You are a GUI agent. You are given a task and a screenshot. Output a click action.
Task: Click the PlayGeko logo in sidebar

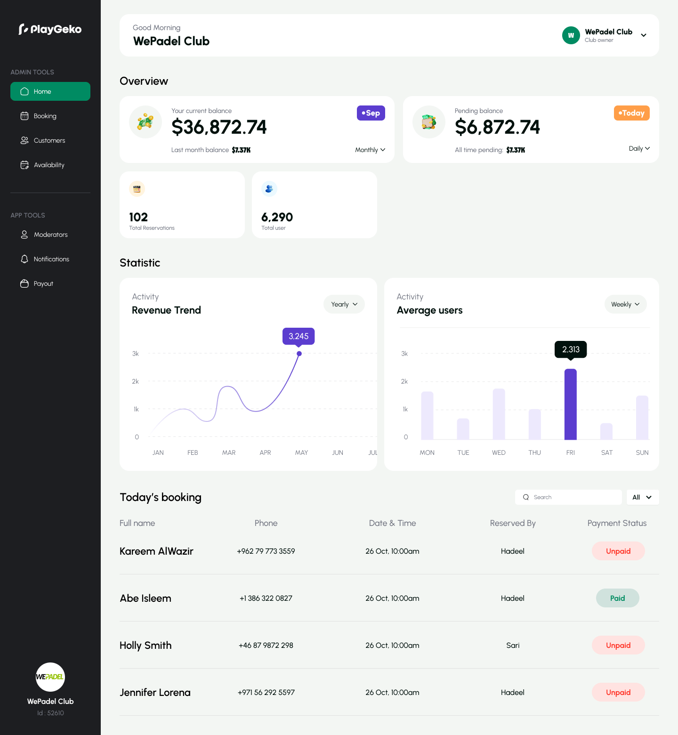tap(50, 29)
